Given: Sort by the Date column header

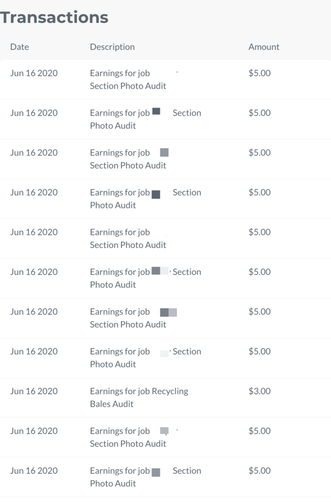Looking at the screenshot, I should (20, 47).
